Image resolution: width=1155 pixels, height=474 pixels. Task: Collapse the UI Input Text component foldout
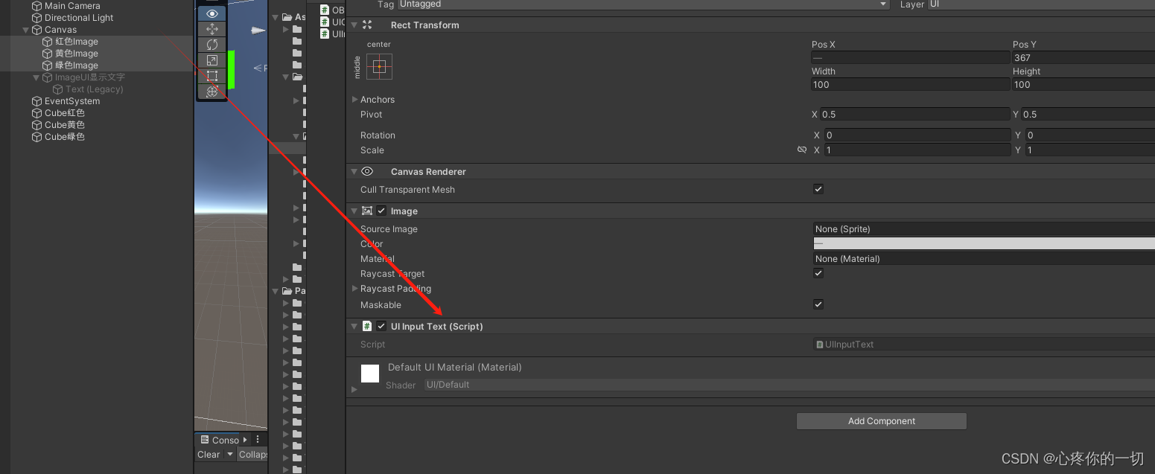[x=354, y=326]
